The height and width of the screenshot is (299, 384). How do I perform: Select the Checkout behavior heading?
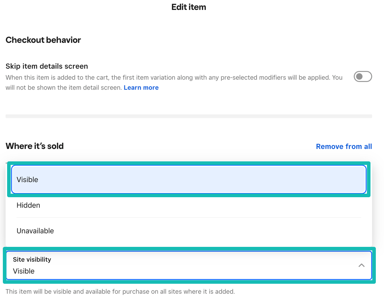(43, 40)
